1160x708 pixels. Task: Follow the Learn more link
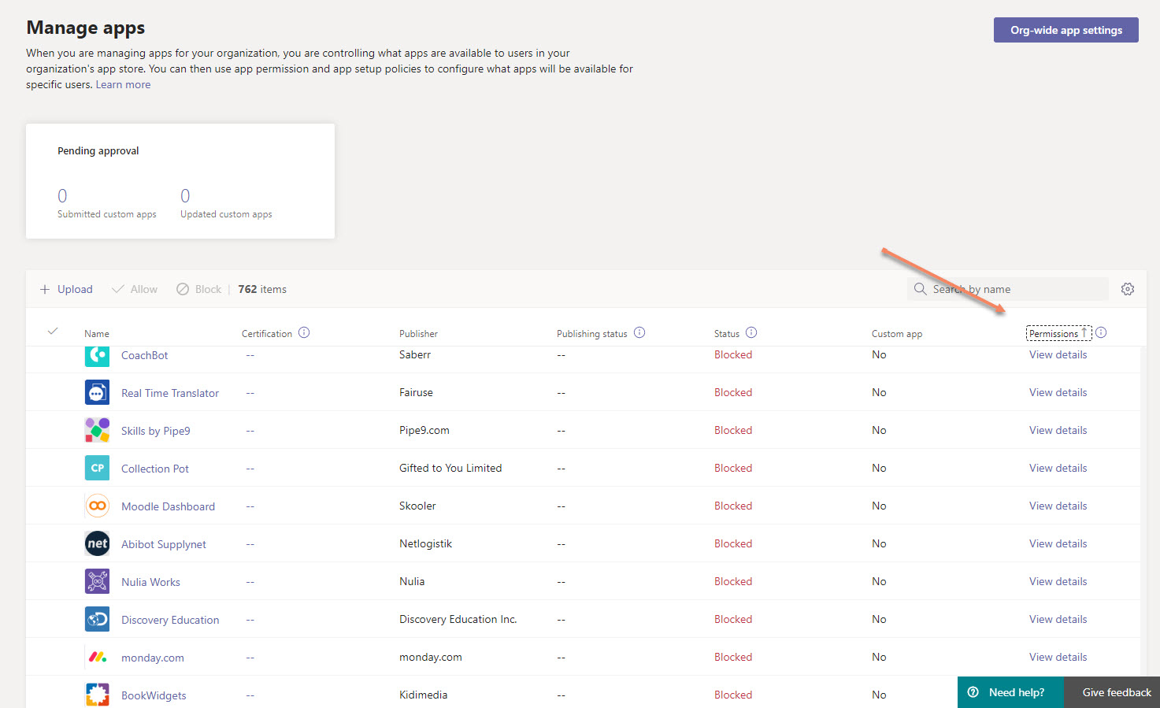tap(123, 84)
